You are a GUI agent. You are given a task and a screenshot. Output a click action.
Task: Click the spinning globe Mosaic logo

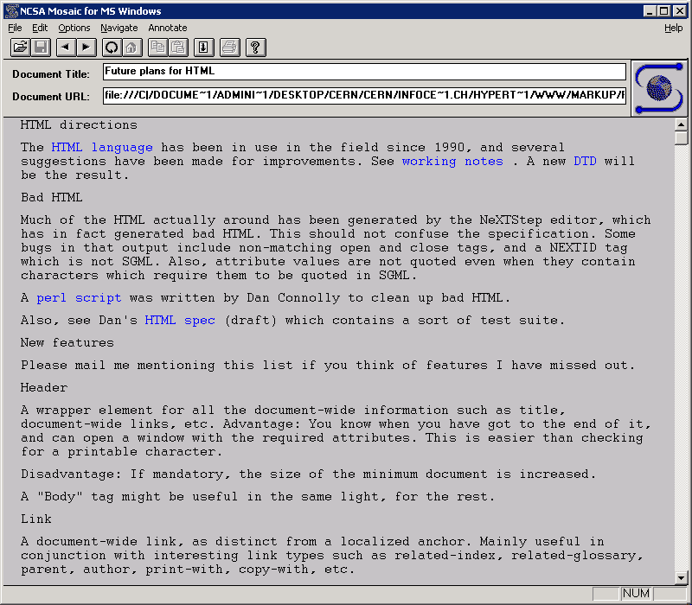pos(659,88)
